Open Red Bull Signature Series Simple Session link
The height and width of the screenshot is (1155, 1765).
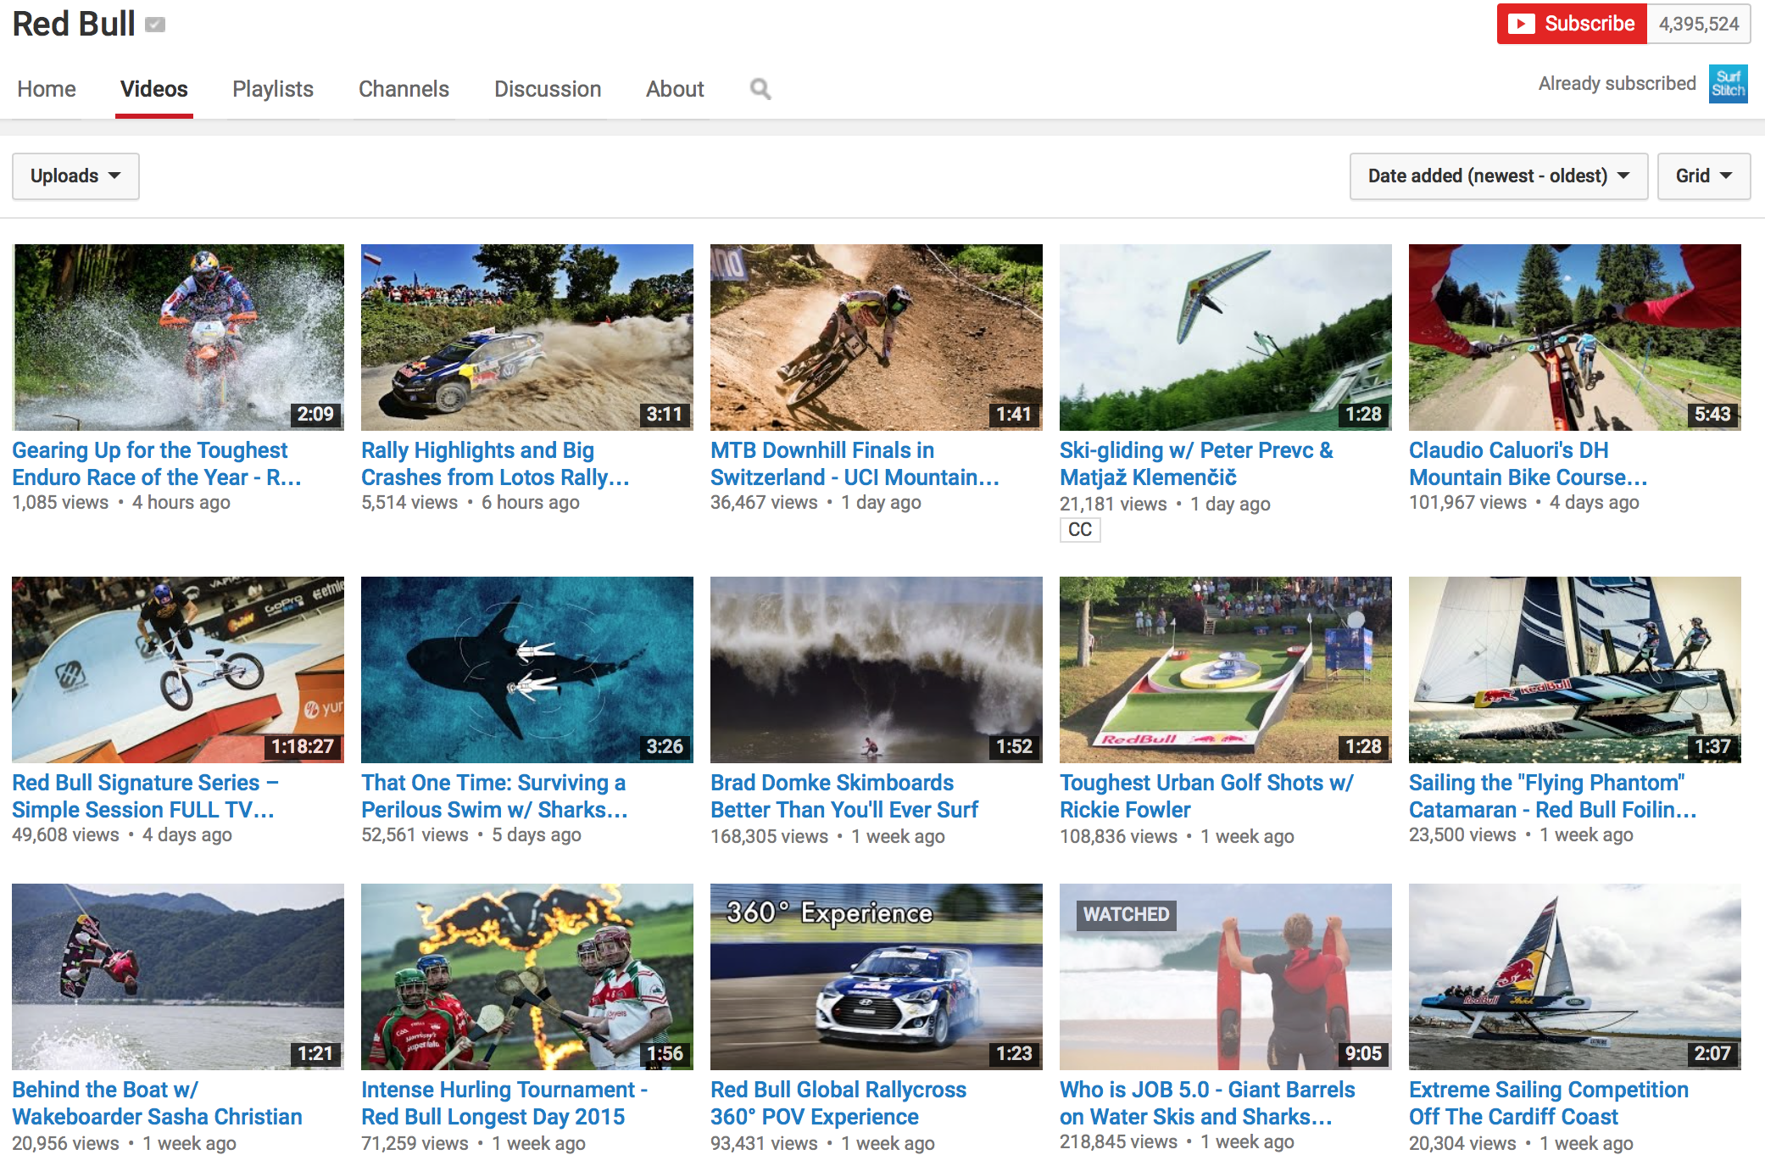click(x=145, y=796)
